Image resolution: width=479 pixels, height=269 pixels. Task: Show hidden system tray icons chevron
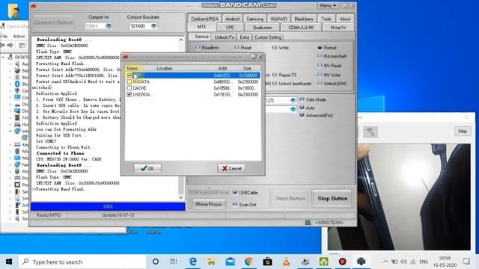(x=385, y=262)
